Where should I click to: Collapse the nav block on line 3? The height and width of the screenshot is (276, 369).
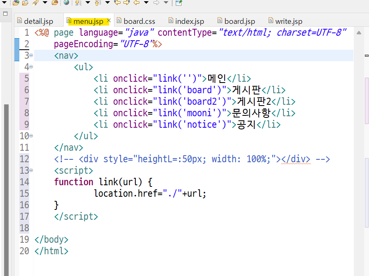click(x=31, y=55)
